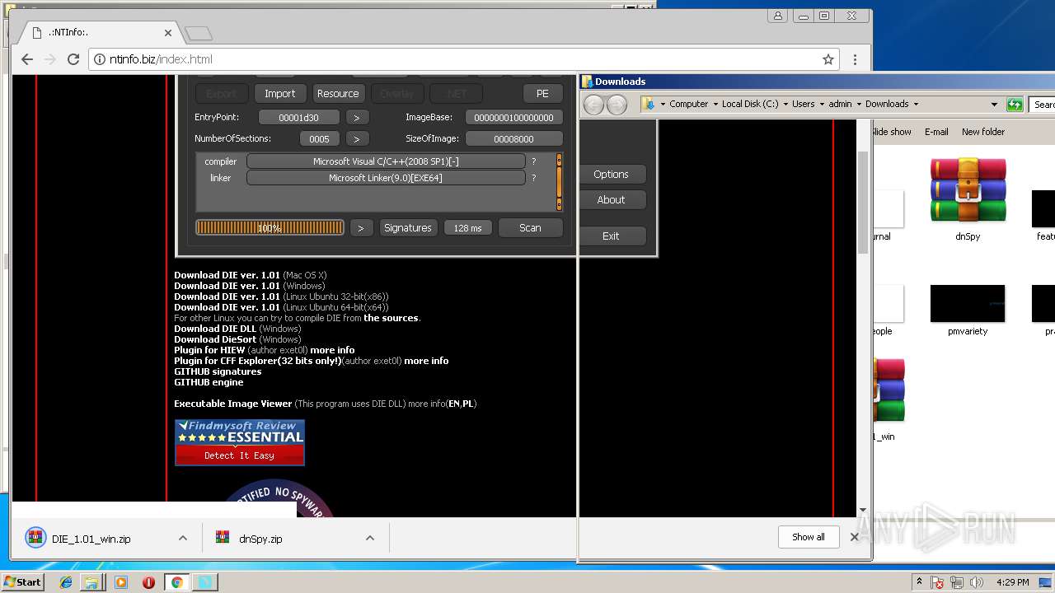The height and width of the screenshot is (593, 1055).
Task: Go back in Chrome browser
Action: (26, 59)
